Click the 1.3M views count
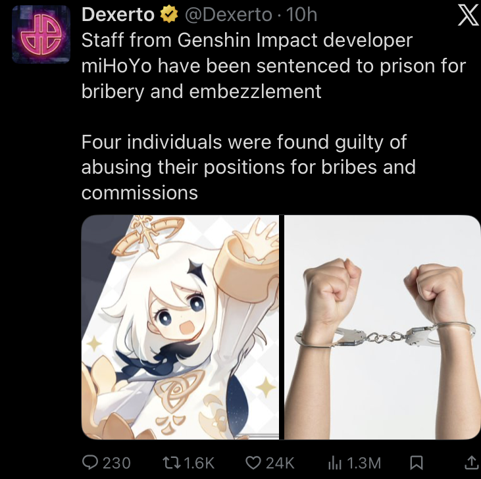The height and width of the screenshot is (479, 481). coord(364,463)
